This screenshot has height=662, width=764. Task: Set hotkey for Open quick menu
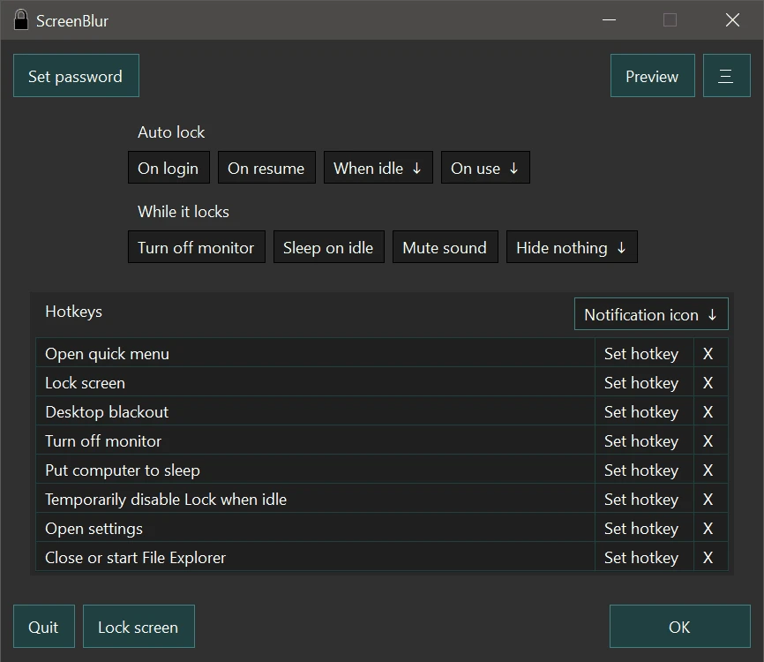[x=644, y=353]
